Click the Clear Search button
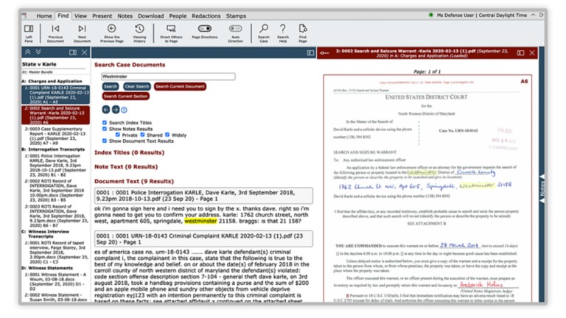The width and height of the screenshot is (566, 318). 137,87
